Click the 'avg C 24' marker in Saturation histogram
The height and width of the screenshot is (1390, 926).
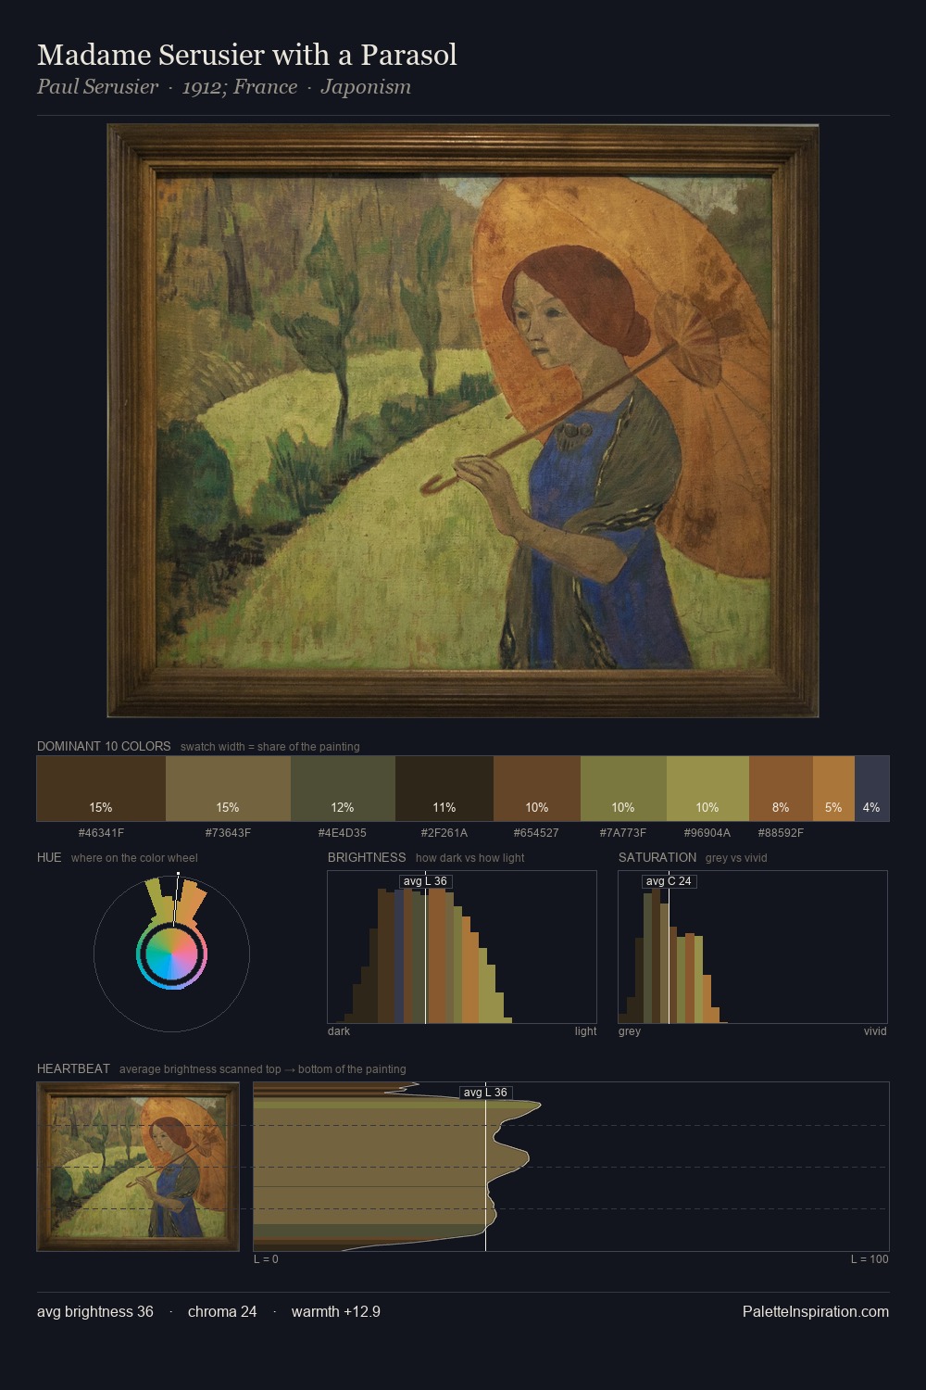click(669, 881)
